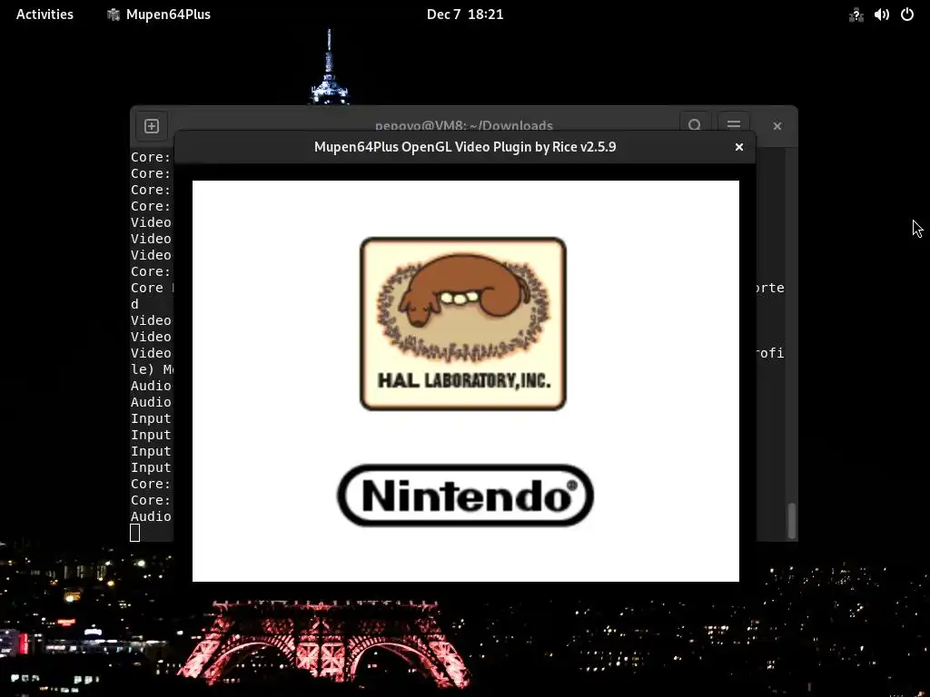Screen dimensions: 930x697
Task: Click the terminal scrollbar handle
Action: (791, 520)
